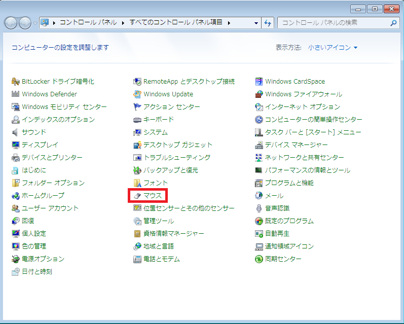404x324 pixels.
Task: Expand the arrow after すべてのコントロール パネル項目
Action: tap(229, 23)
